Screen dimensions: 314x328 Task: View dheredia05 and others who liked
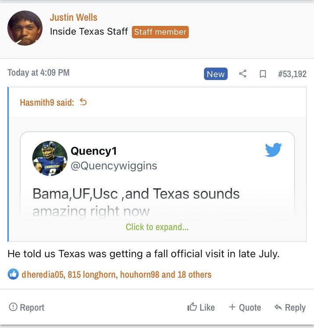click(116, 275)
